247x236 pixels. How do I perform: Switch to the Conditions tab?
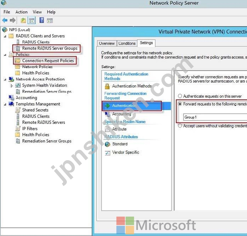tap(127, 43)
